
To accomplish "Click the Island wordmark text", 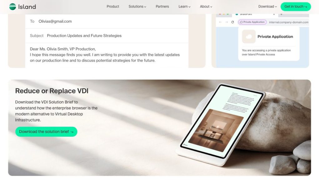I will tap(27, 7).
